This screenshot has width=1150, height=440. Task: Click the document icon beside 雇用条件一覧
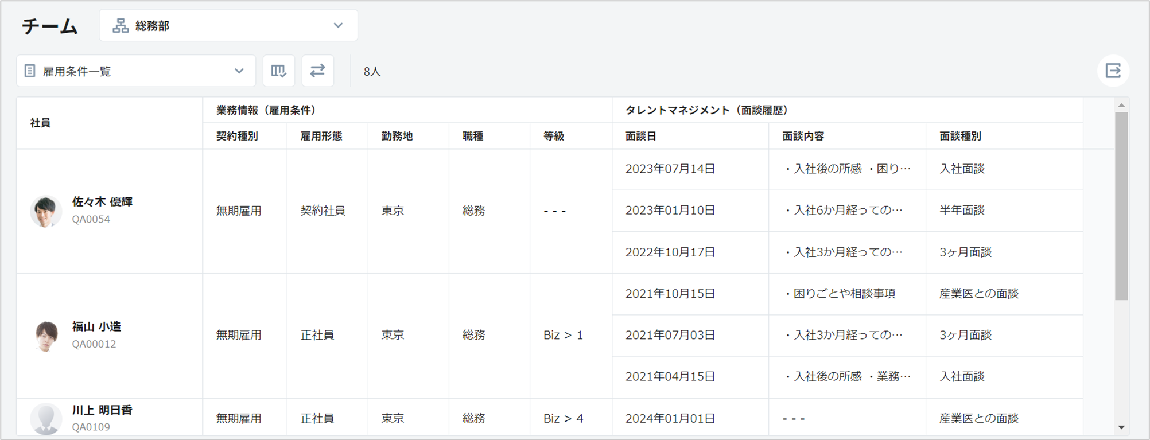click(30, 71)
